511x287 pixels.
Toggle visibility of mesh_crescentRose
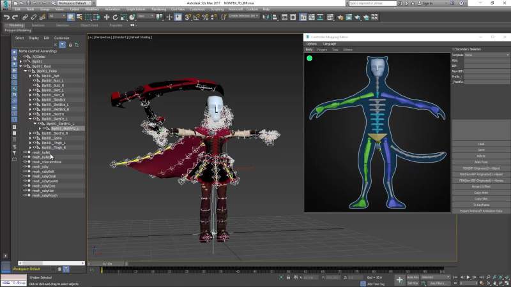tap(25, 162)
